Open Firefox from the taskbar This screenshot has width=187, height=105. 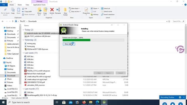[x=84, y=102]
